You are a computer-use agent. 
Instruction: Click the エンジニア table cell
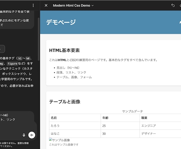pyautogui.click(x=160, y=126)
